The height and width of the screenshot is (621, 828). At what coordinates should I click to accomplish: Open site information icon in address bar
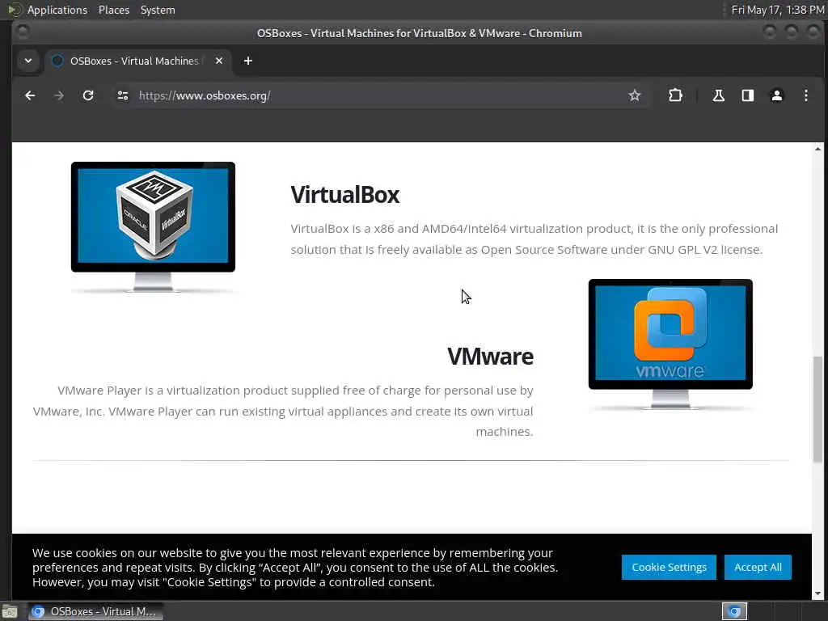tap(123, 95)
